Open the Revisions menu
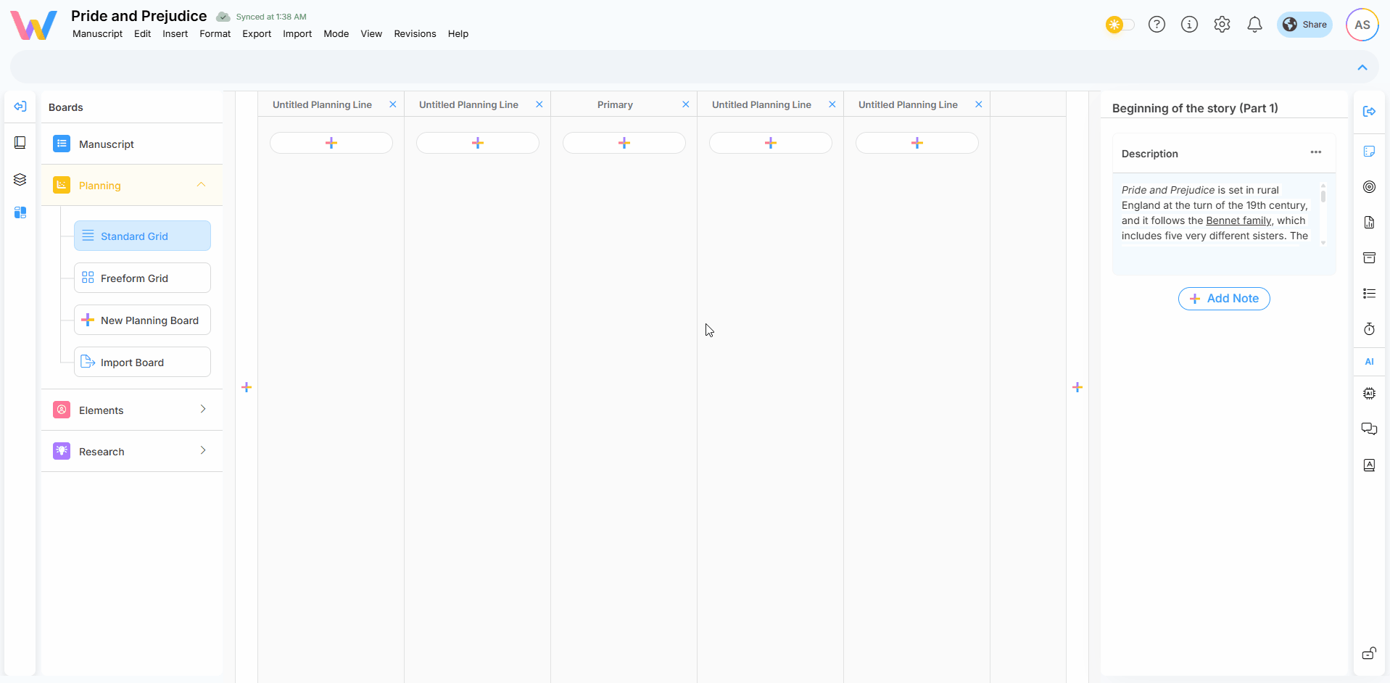Screen dimensions: 1390x683 (x=415, y=34)
